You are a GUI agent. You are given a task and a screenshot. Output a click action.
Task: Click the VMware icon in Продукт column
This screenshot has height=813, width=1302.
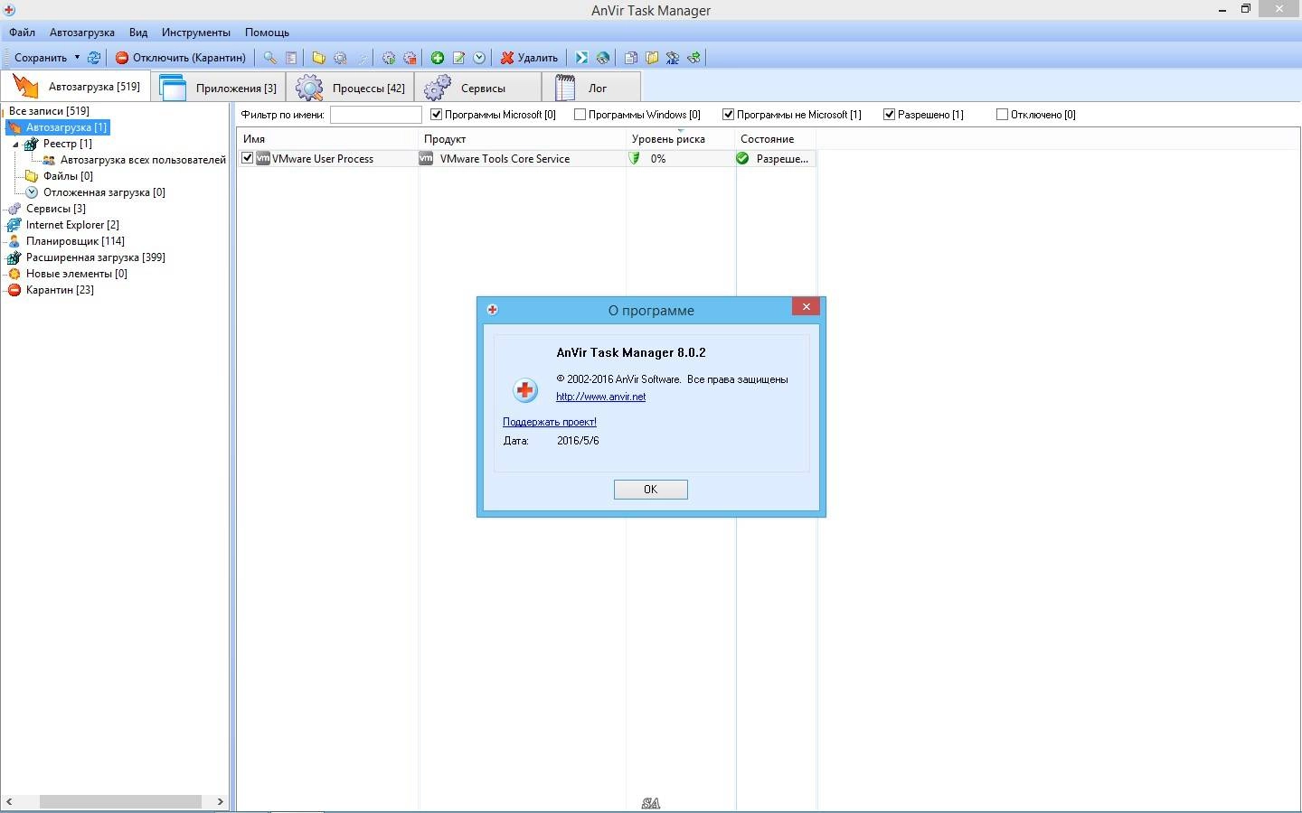(426, 158)
